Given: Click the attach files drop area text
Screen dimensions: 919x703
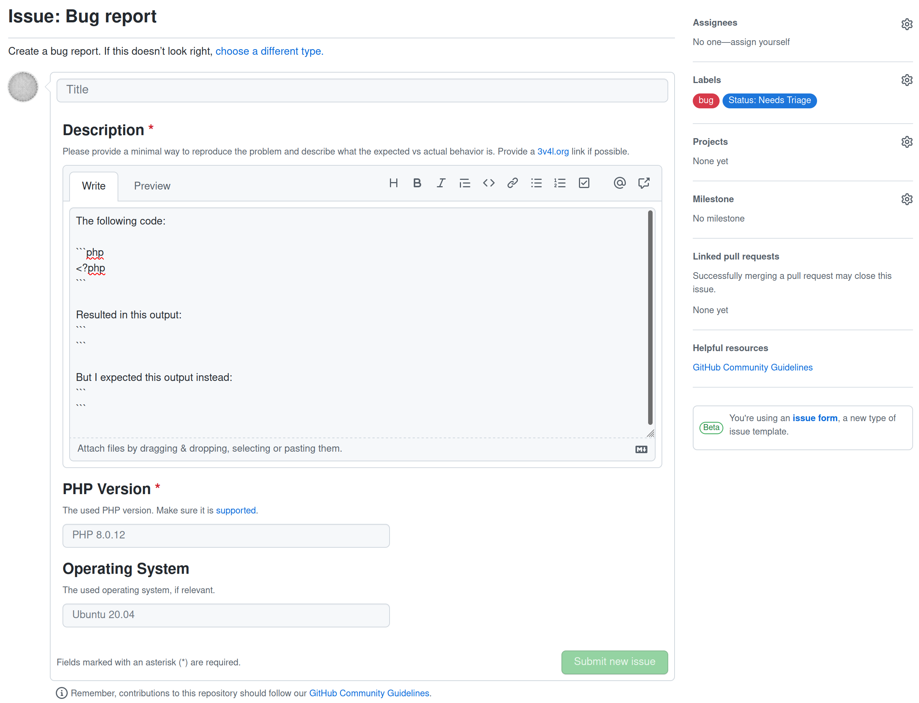Looking at the screenshot, I should (x=209, y=449).
